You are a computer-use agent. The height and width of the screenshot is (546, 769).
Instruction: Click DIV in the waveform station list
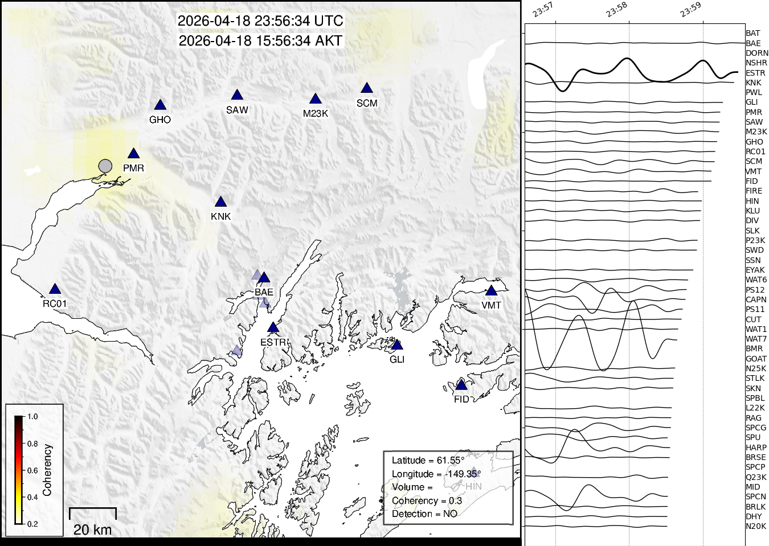752,221
